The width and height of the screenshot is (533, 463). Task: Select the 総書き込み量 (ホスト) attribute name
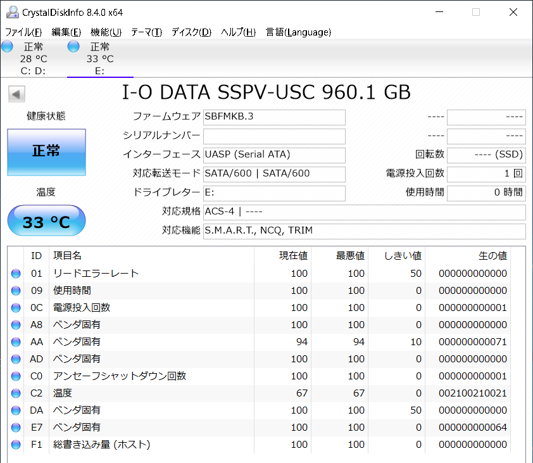tap(102, 445)
